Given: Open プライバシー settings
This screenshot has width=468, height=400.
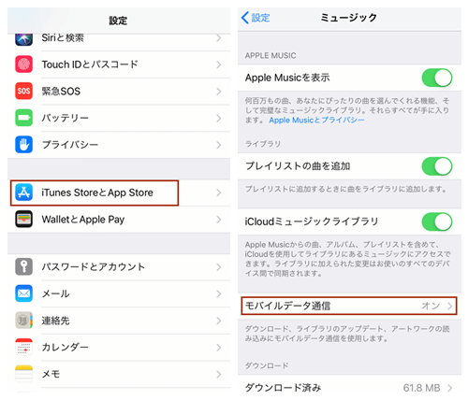Looking at the screenshot, I should click(119, 145).
